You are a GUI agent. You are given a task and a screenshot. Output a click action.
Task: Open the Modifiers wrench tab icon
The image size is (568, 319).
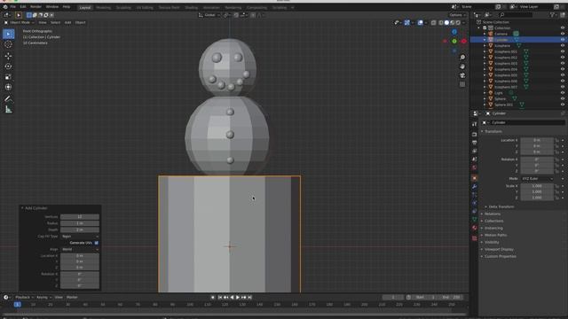pos(475,187)
